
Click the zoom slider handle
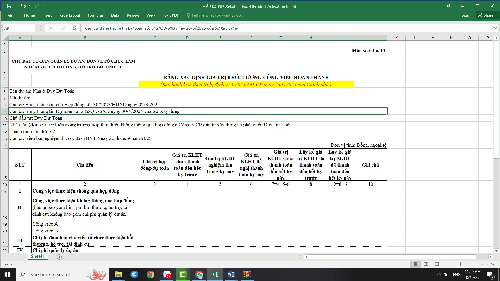[x=460, y=264]
